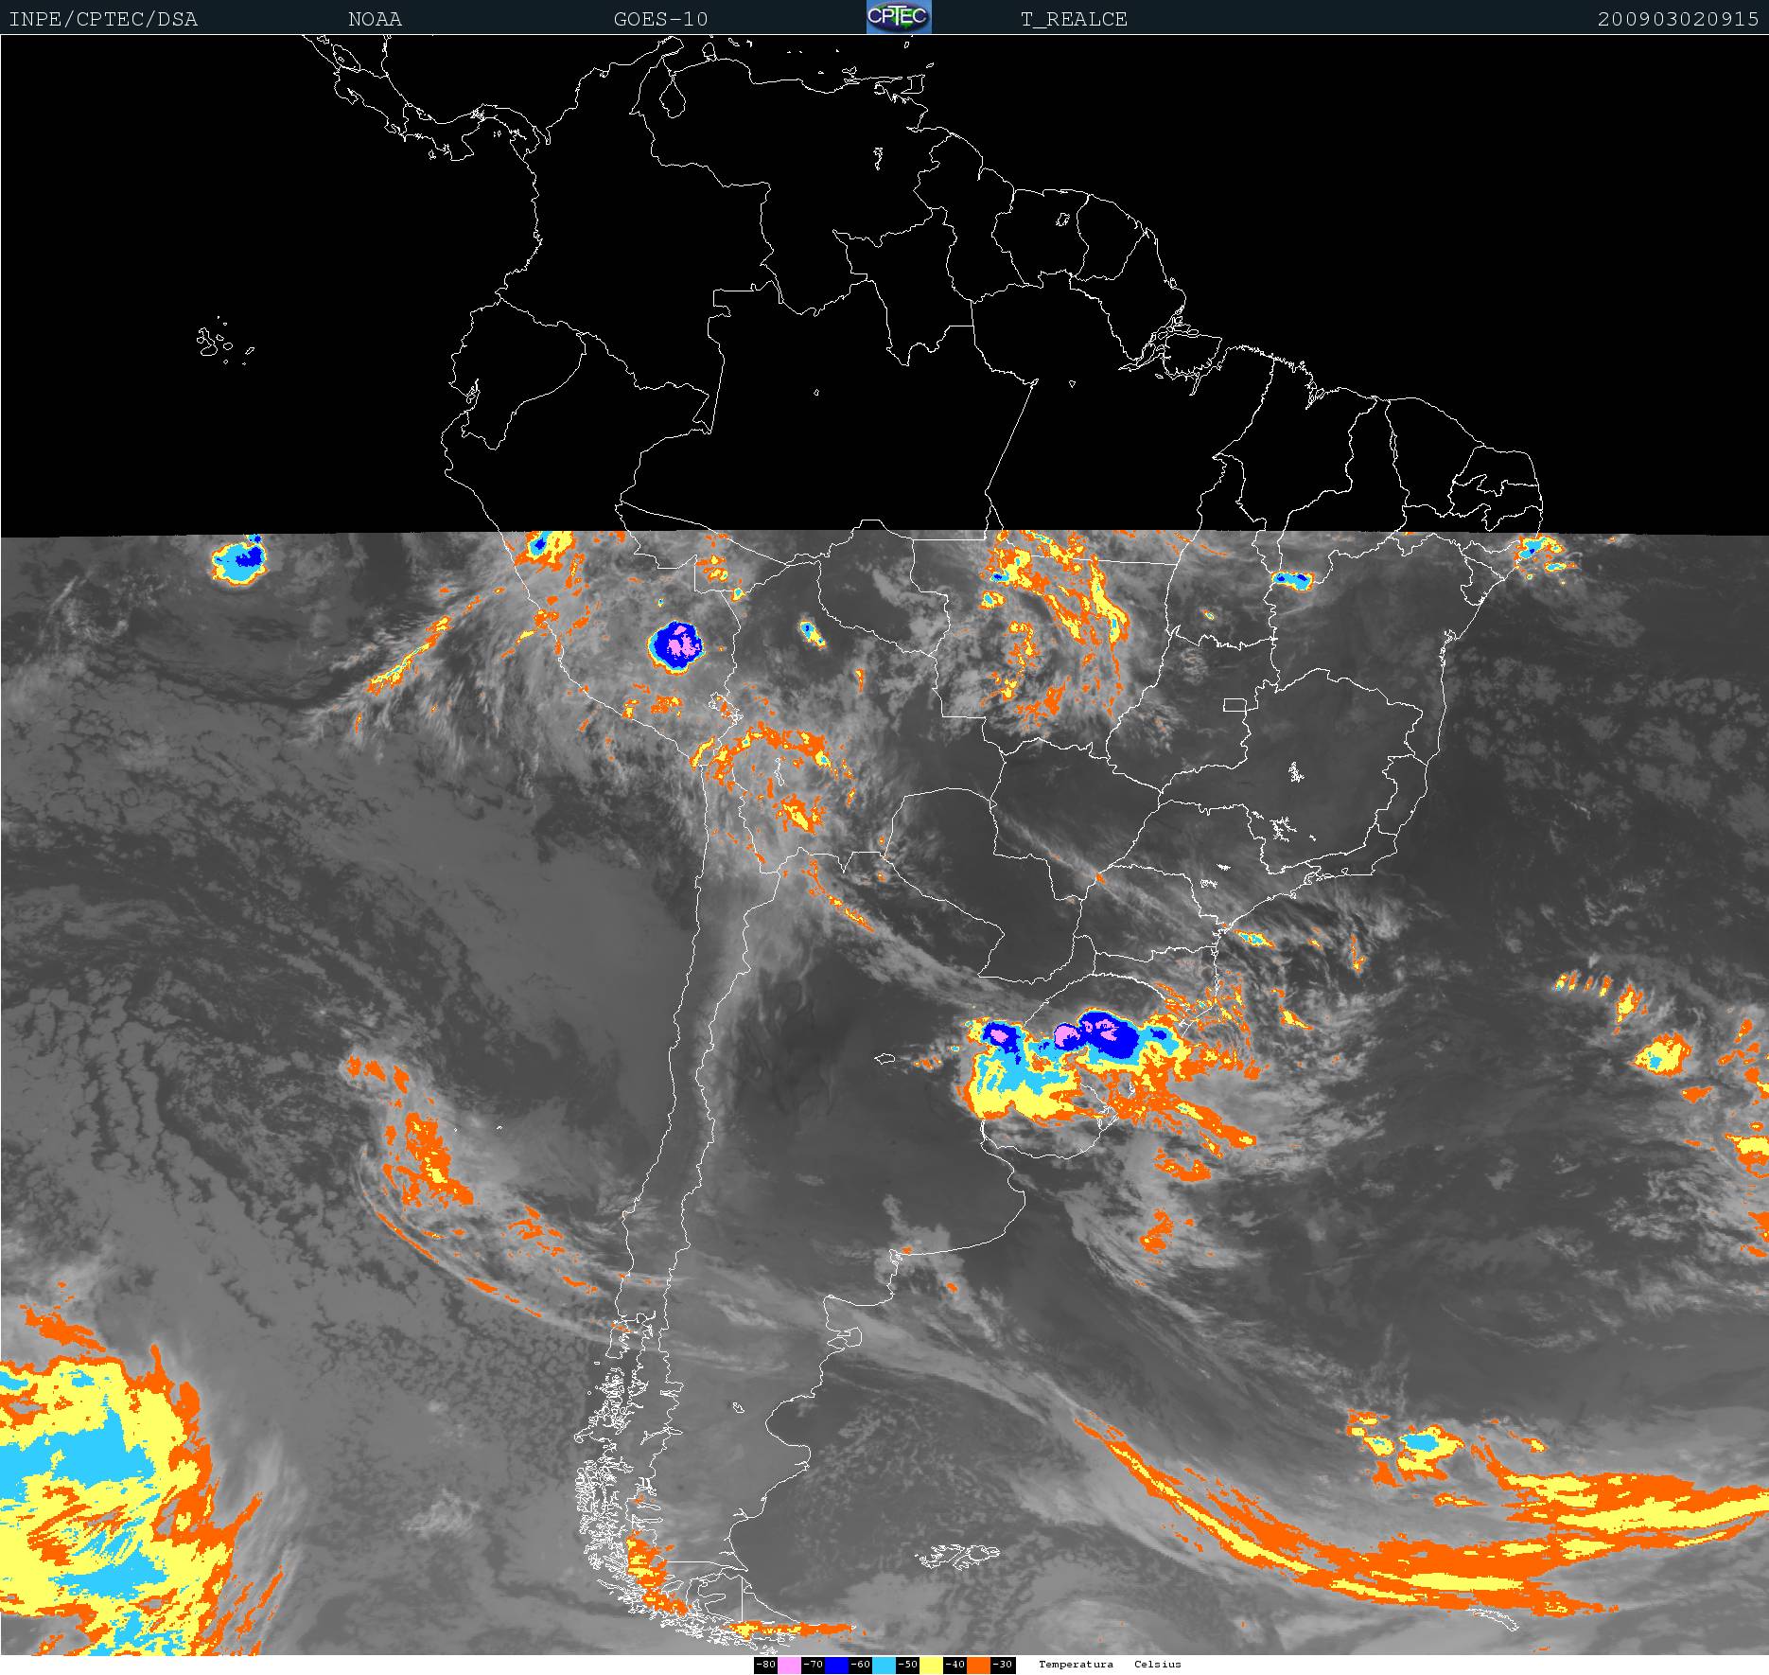Click the INPE/CPTEC/DSA header text
The height and width of the screenshot is (1675, 1769).
[x=103, y=19]
